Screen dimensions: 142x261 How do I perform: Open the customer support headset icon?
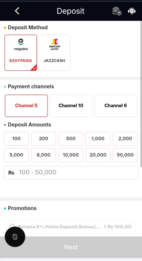(132, 11)
